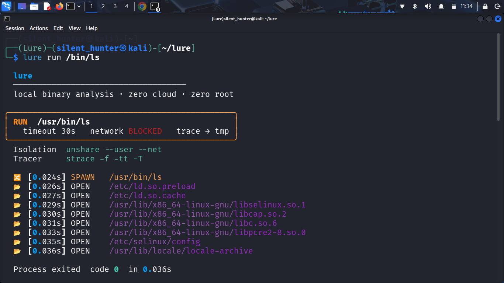Viewport: 504px width, 283px height.
Task: Switch to workspace 1
Action: point(92,6)
